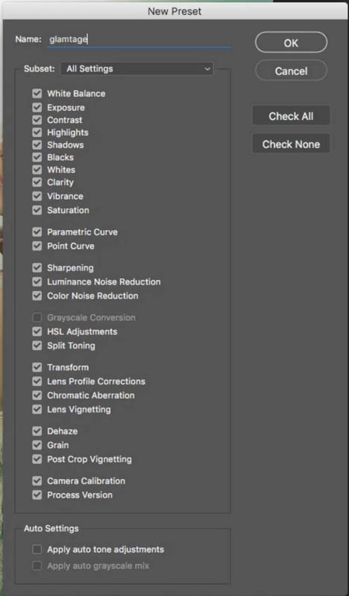Disable the Clarity checkbox
Viewport: 349px width, 596px height.
click(37, 183)
